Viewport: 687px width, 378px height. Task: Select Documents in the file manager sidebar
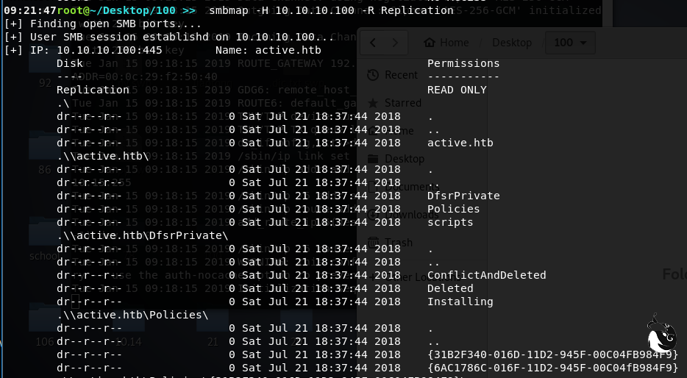397,187
